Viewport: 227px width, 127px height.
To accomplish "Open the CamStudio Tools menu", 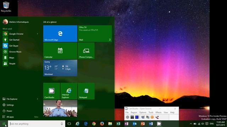I will (151, 112).
